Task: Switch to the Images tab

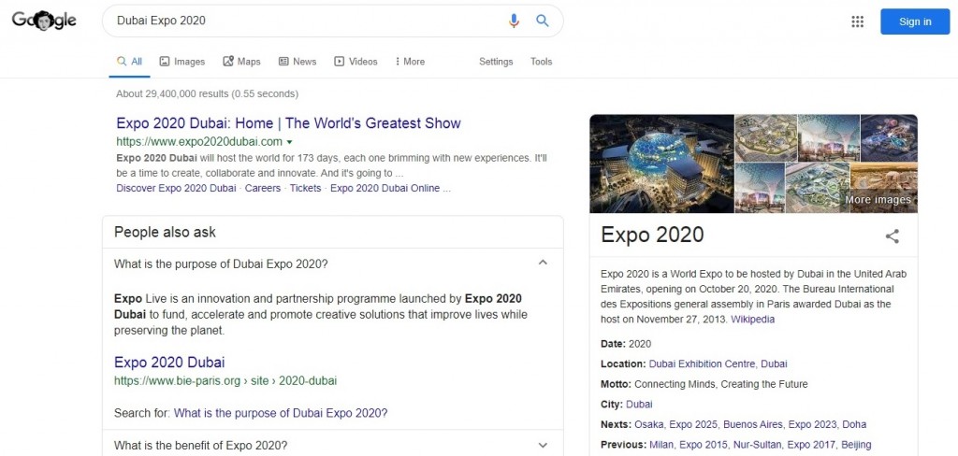Action: (182, 62)
